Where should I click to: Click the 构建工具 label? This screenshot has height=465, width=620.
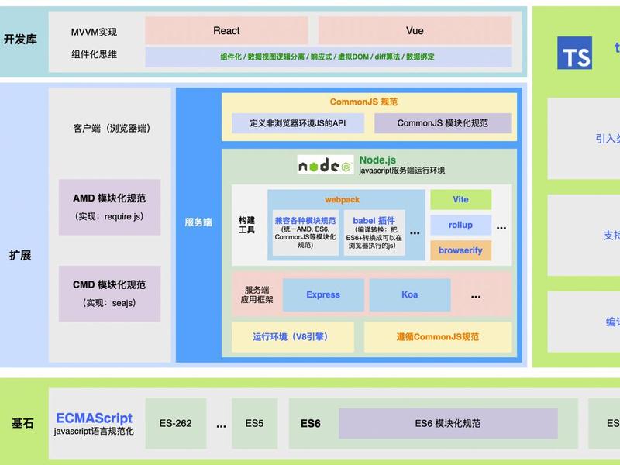(x=246, y=225)
